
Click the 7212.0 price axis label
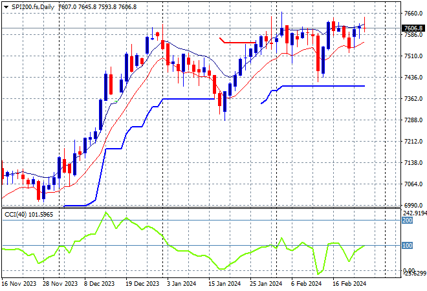click(413, 141)
